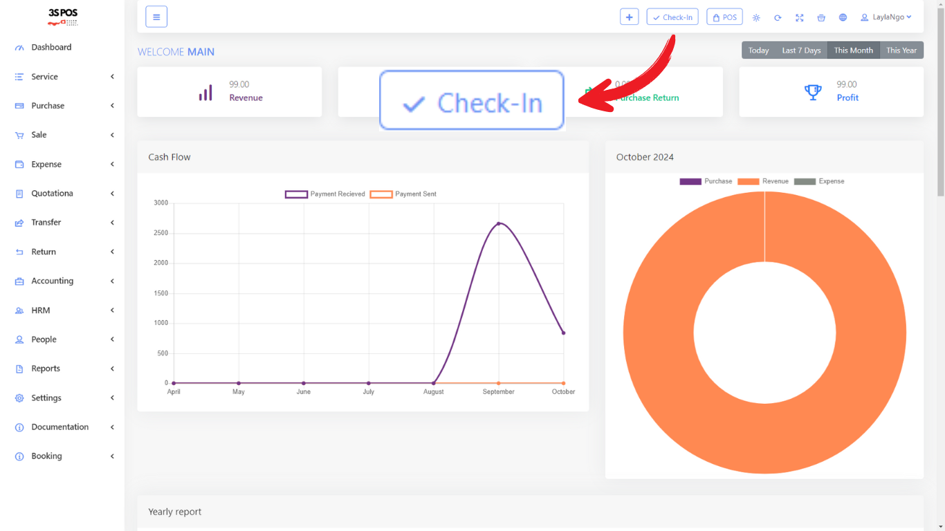
Task: Open the basket icon in top bar
Action: (x=821, y=18)
